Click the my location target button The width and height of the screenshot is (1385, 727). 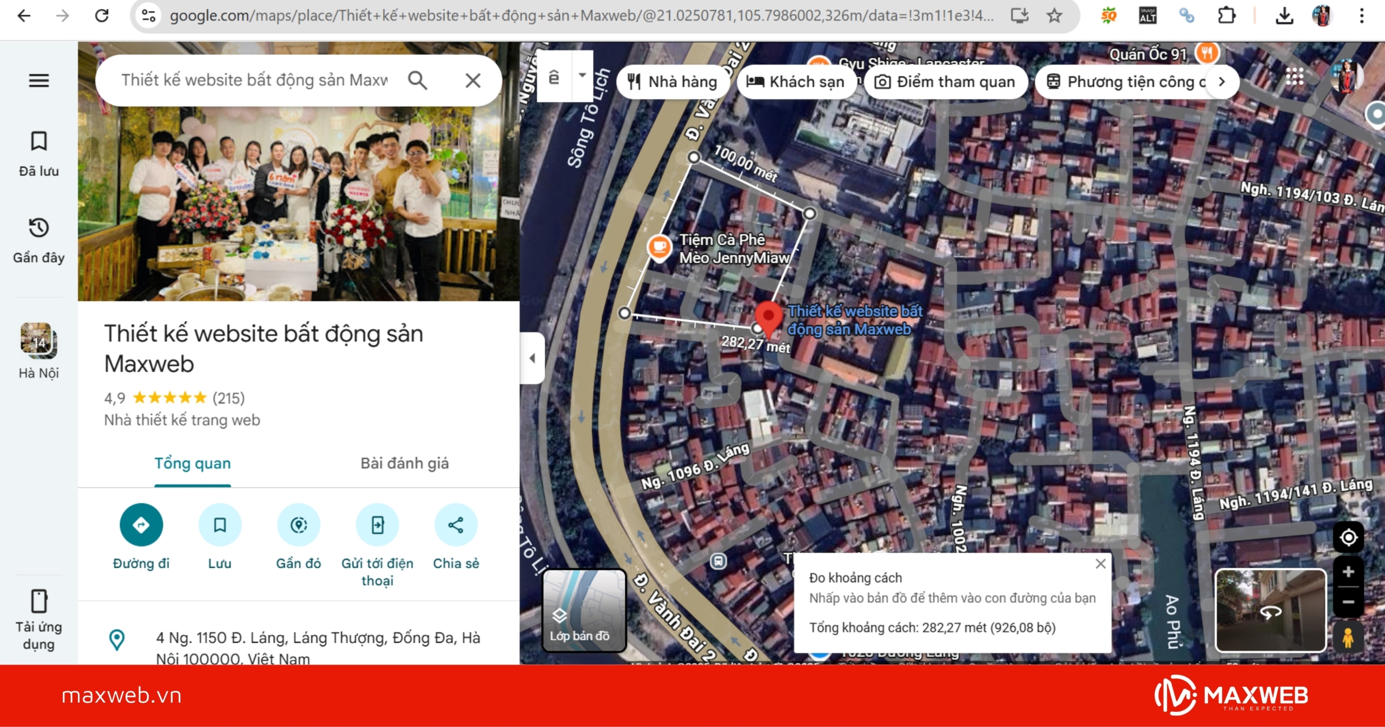click(x=1348, y=537)
